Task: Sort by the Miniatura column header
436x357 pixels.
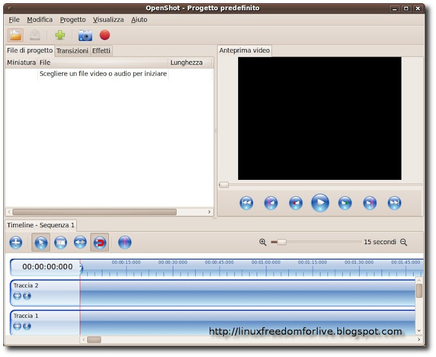Action: (21, 63)
